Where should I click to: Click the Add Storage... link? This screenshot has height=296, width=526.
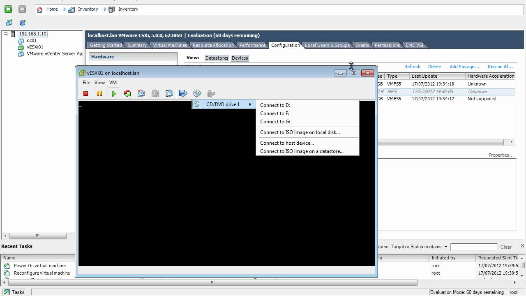[x=464, y=67]
